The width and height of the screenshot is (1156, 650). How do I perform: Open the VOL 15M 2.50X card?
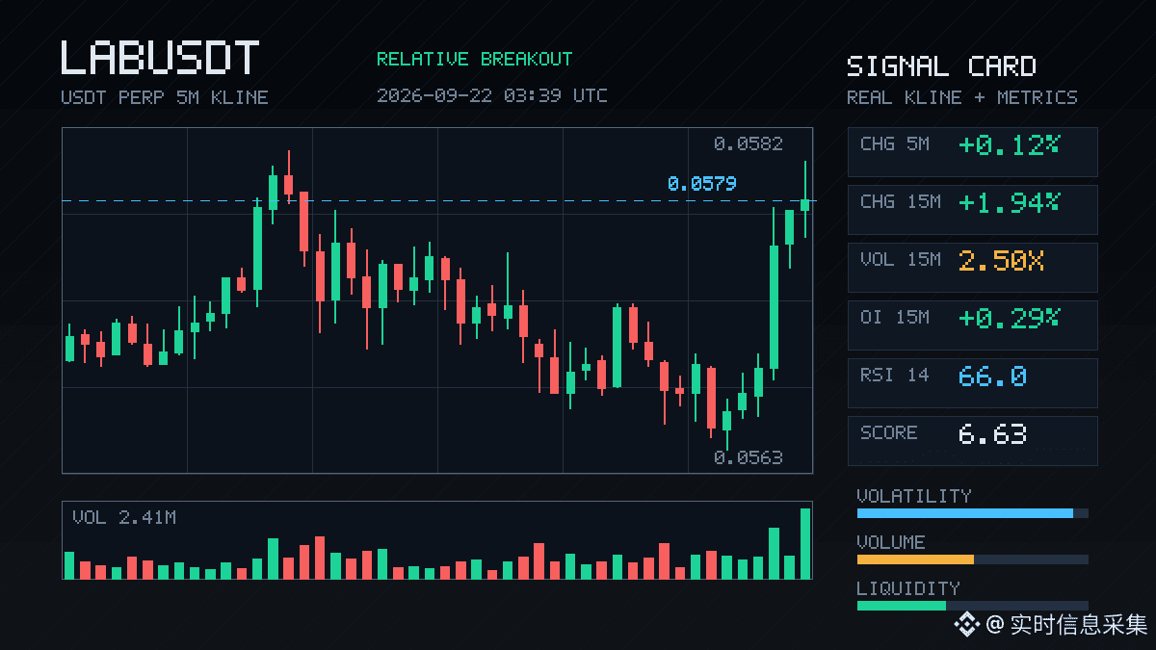(x=972, y=267)
